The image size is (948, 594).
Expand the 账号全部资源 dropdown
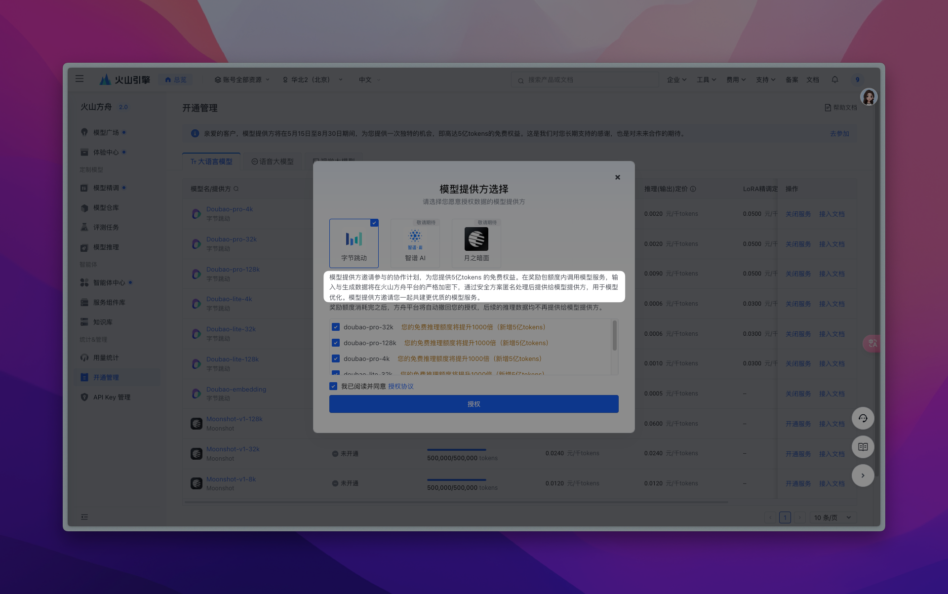click(242, 79)
